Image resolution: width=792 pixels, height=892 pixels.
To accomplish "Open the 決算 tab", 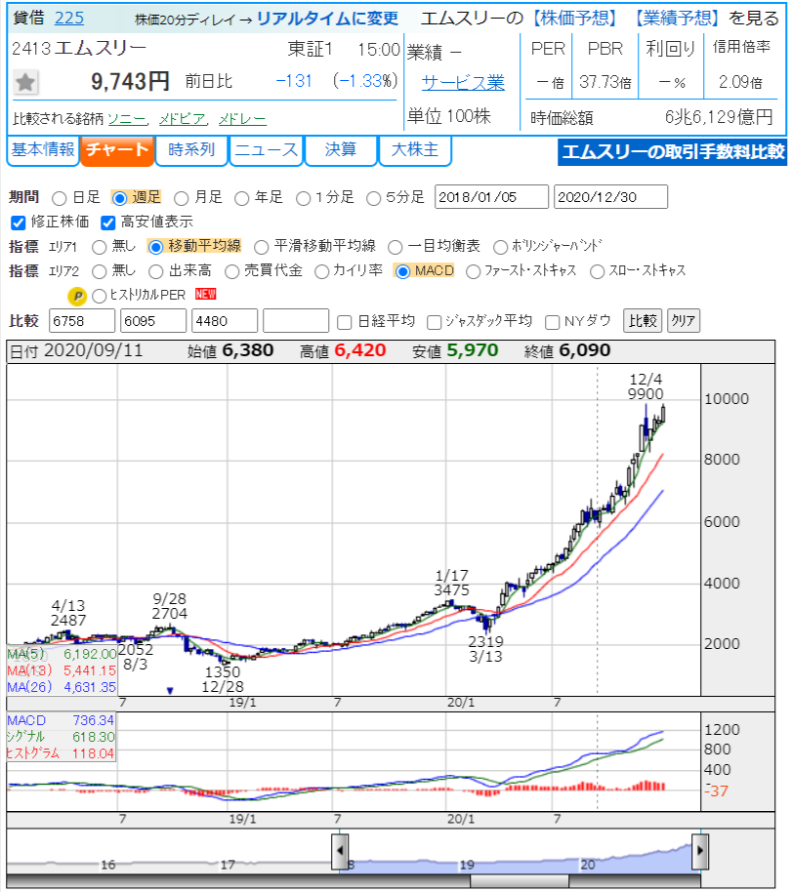I will tap(341, 150).
